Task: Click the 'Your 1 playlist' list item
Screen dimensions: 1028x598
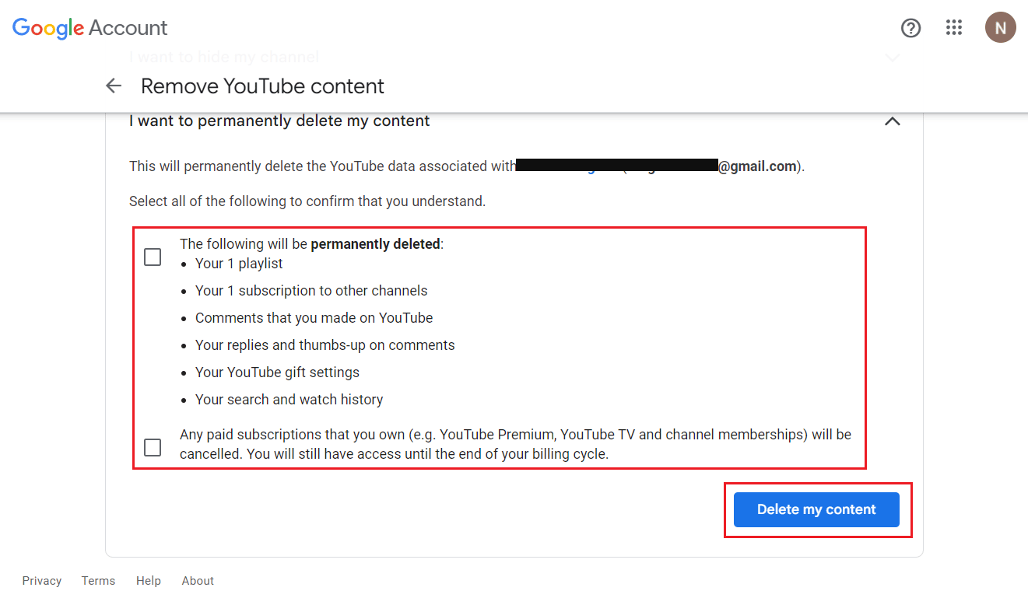Action: pyautogui.click(x=239, y=264)
